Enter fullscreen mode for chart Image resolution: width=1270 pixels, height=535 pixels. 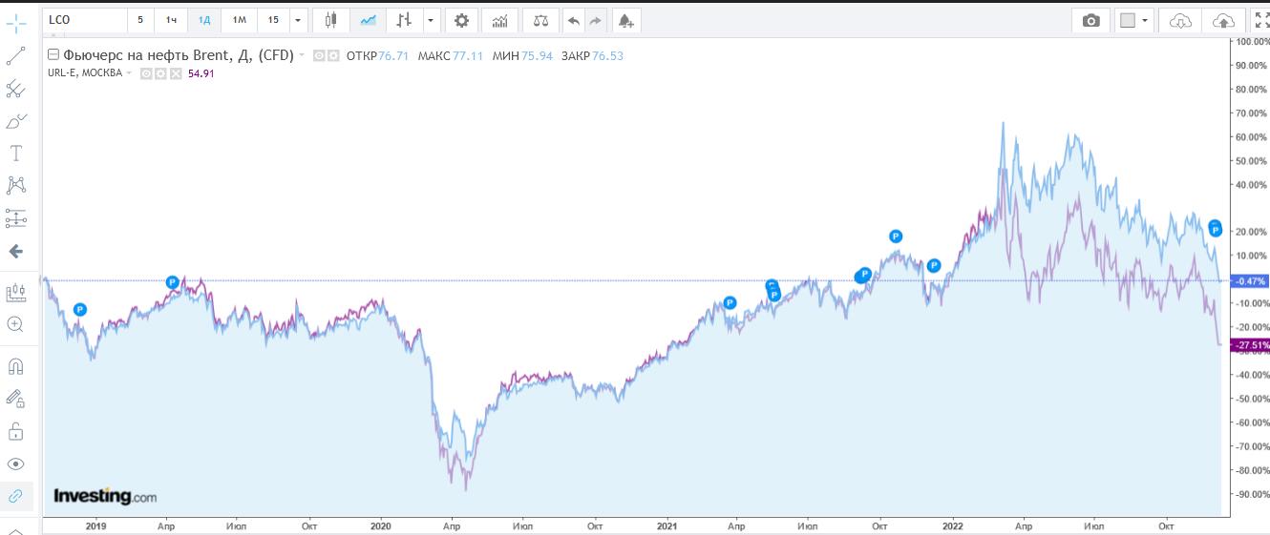pyautogui.click(x=1259, y=20)
